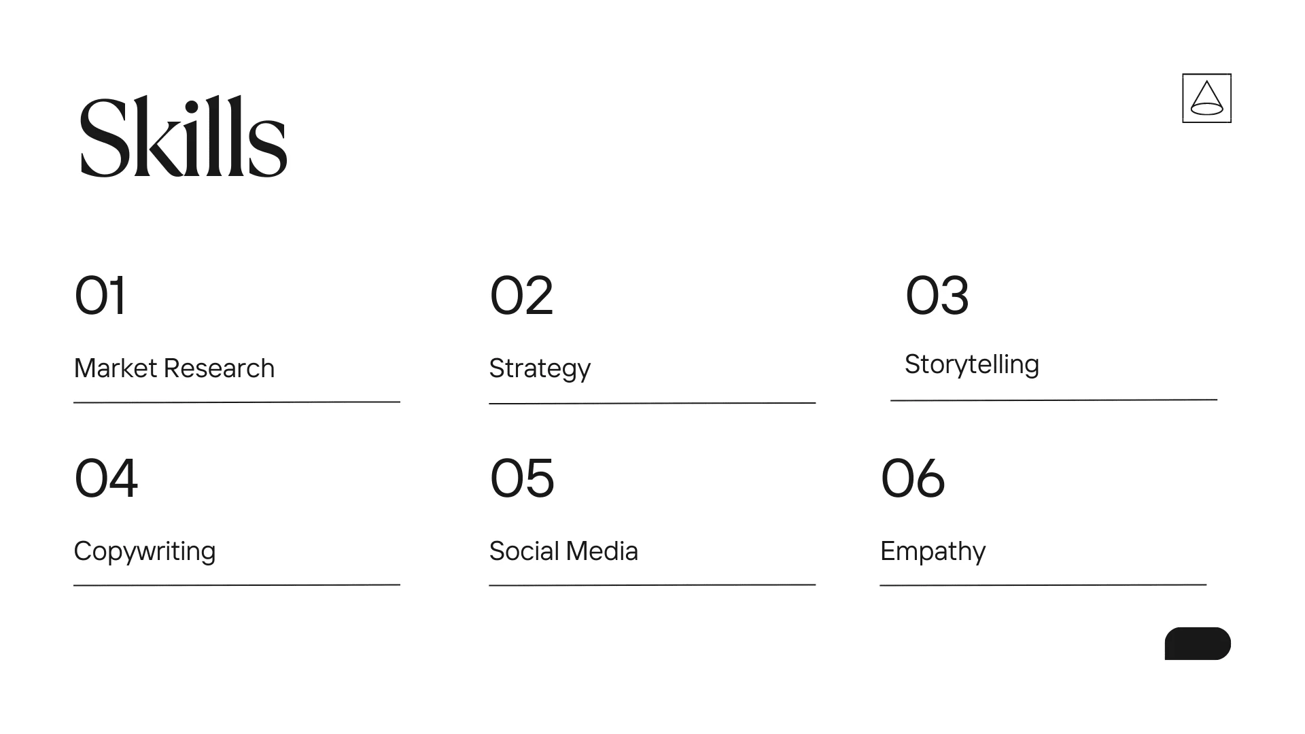Screen dimensions: 1305x734
Task: Select the Strategy label
Action: click(x=540, y=369)
